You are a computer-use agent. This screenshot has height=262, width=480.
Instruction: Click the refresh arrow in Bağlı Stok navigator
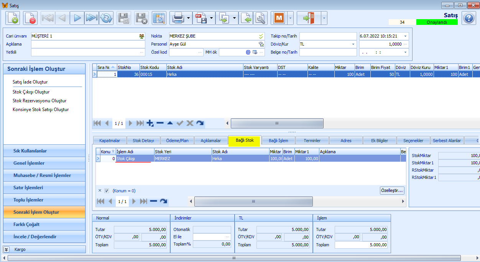(163, 201)
